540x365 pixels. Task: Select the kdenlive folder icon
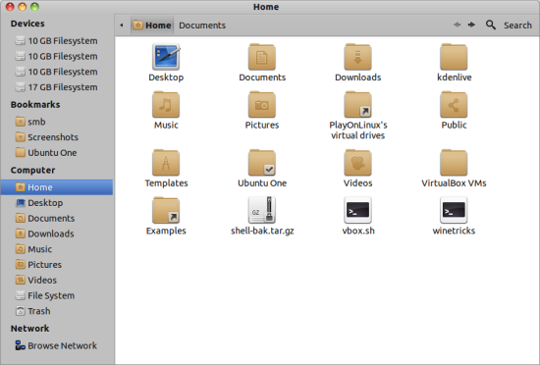454,57
